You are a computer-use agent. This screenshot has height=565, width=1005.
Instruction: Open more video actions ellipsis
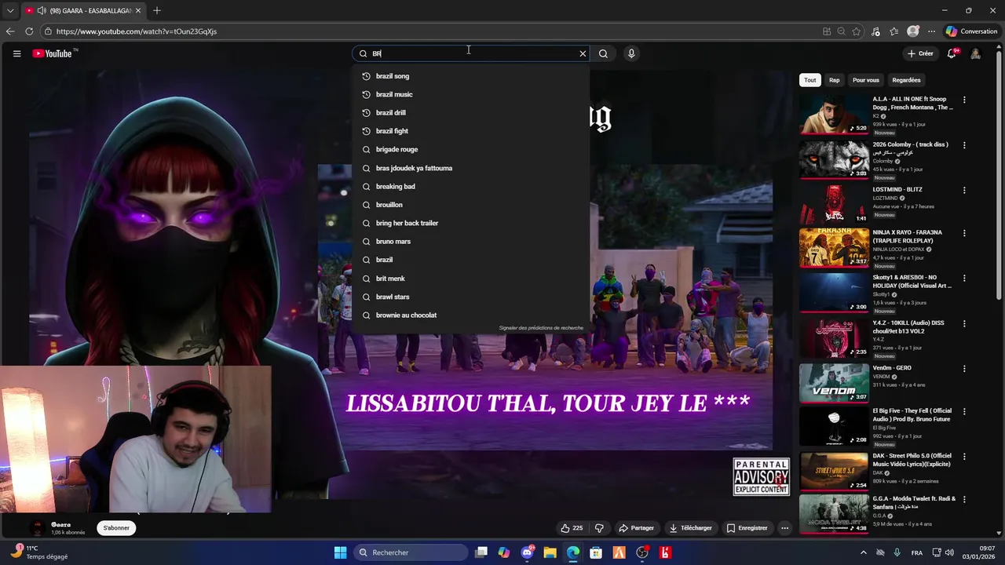point(784,528)
